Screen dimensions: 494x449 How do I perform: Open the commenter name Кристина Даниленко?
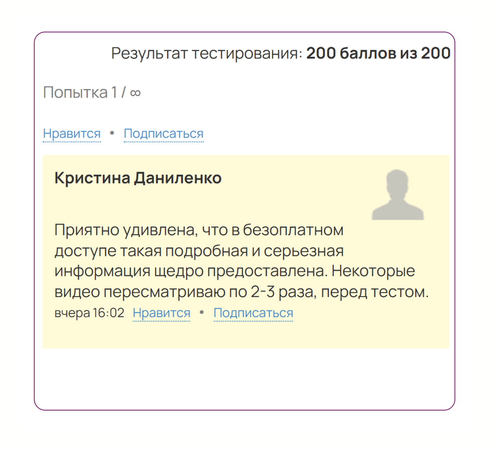[138, 178]
